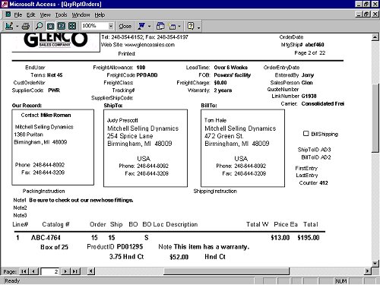Click the Warranty 2 years value

(x=223, y=90)
